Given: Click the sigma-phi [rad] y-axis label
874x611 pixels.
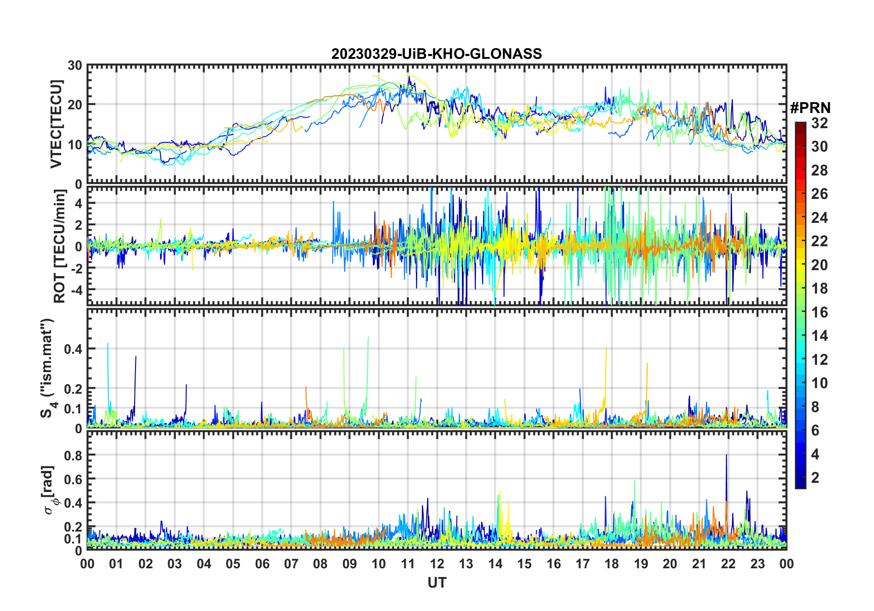Looking at the screenshot, I should tap(50, 490).
